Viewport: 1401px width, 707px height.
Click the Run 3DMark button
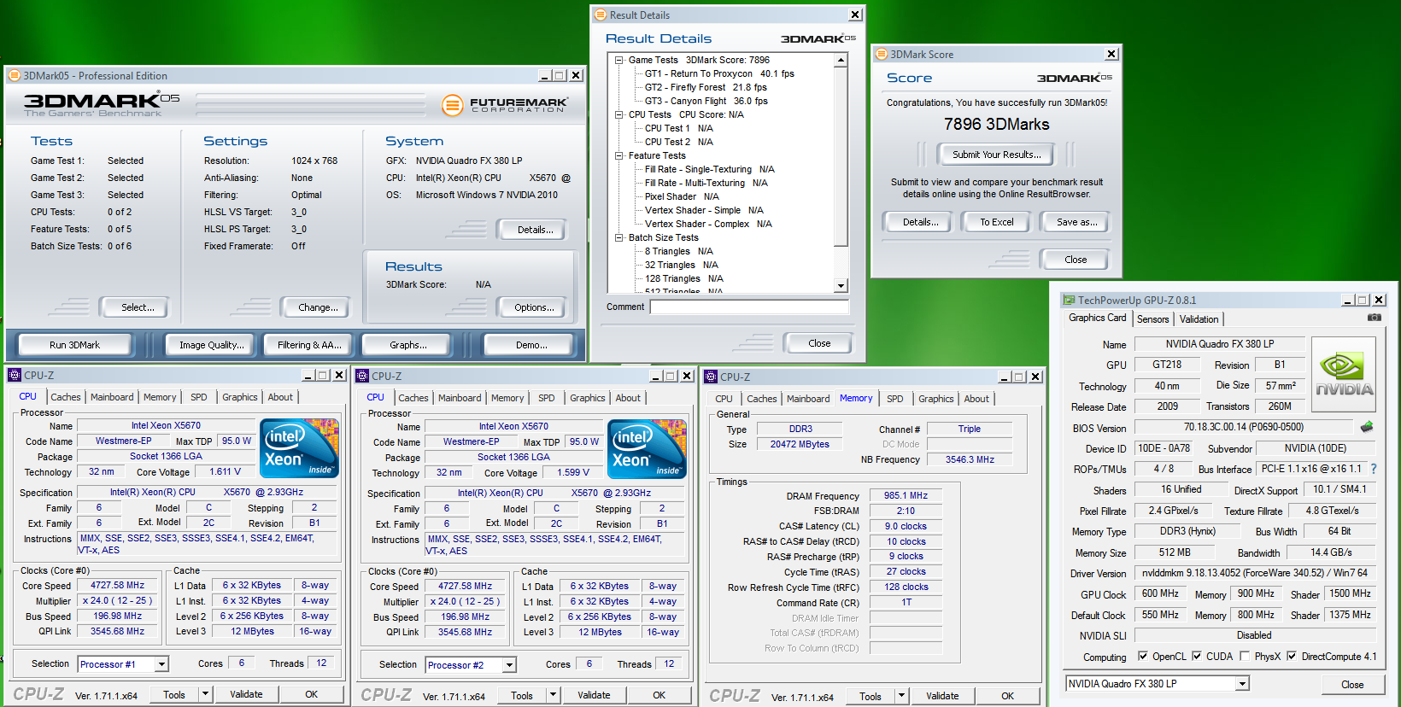click(74, 345)
